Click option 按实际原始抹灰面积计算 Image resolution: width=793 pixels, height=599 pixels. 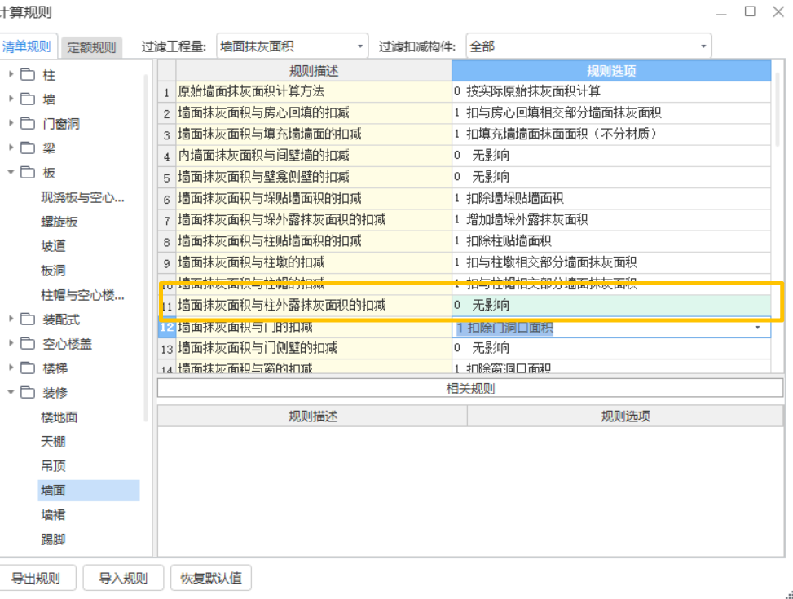point(611,91)
